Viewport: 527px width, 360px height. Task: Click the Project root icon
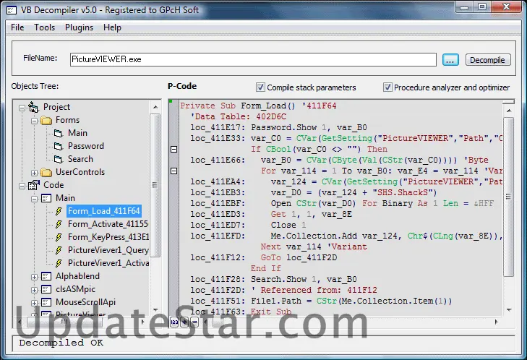(33, 107)
